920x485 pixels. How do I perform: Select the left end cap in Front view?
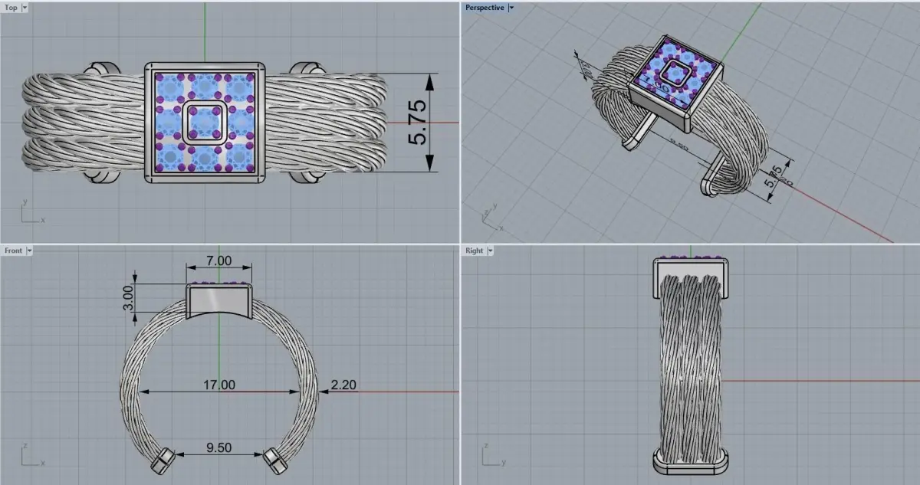point(163,460)
